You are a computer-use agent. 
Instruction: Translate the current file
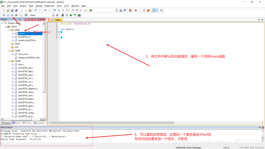[4, 15]
